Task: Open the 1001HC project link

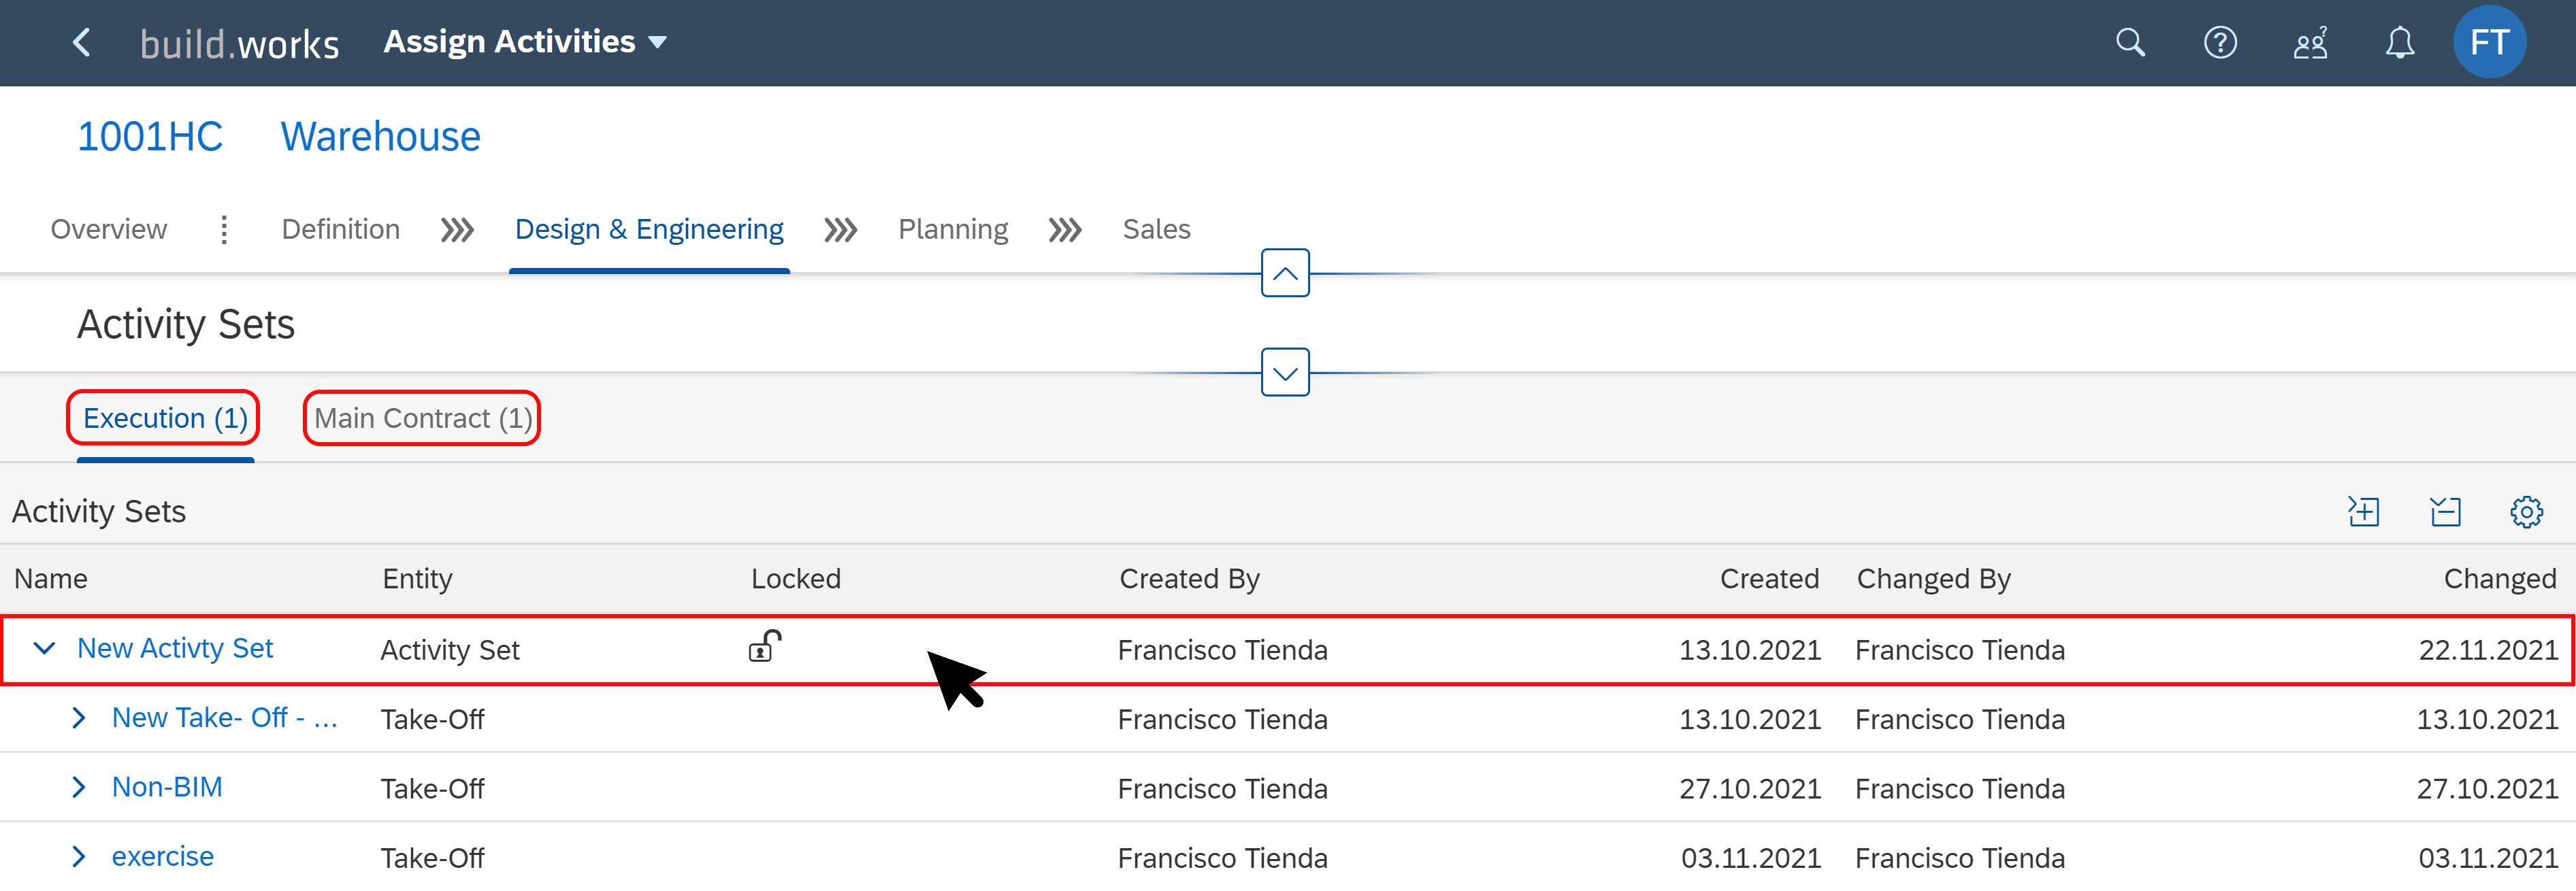Action: tap(150, 137)
